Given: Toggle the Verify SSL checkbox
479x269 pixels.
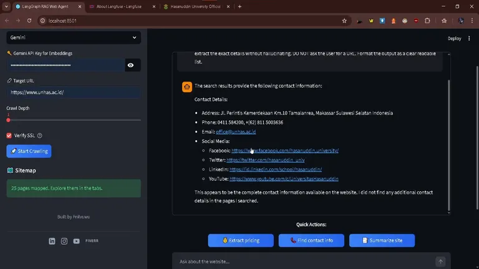Looking at the screenshot, I should [9, 135].
